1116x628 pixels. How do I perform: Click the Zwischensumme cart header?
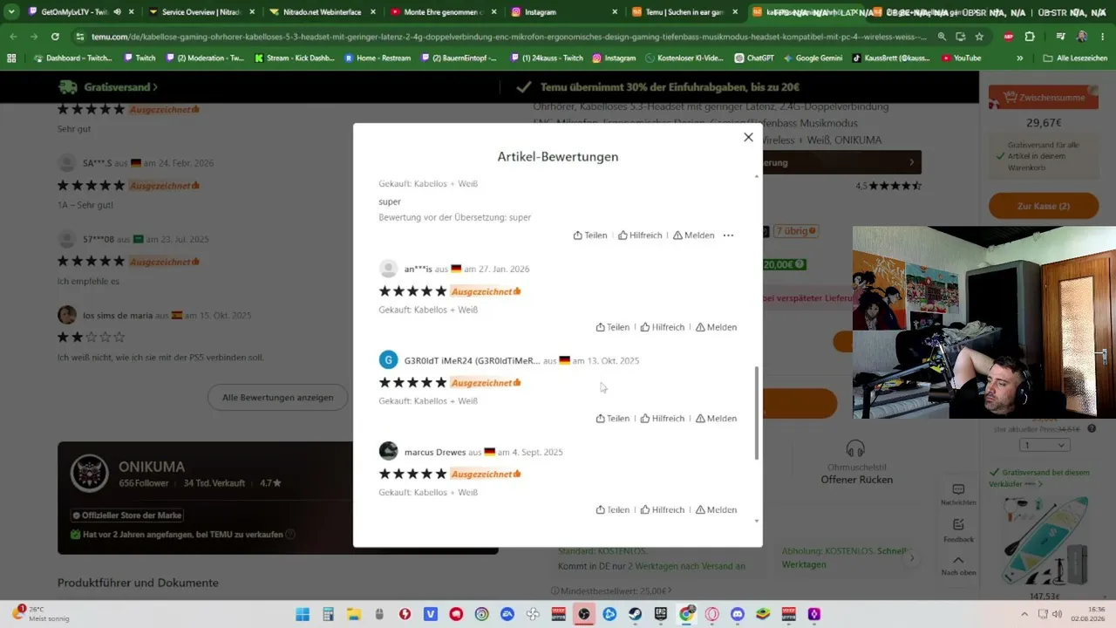pyautogui.click(x=1043, y=98)
